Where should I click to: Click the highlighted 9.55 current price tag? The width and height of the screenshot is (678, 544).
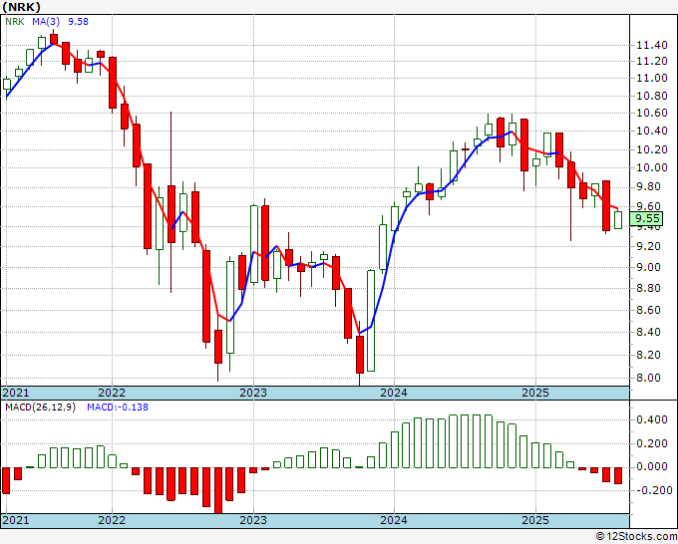[x=646, y=218]
